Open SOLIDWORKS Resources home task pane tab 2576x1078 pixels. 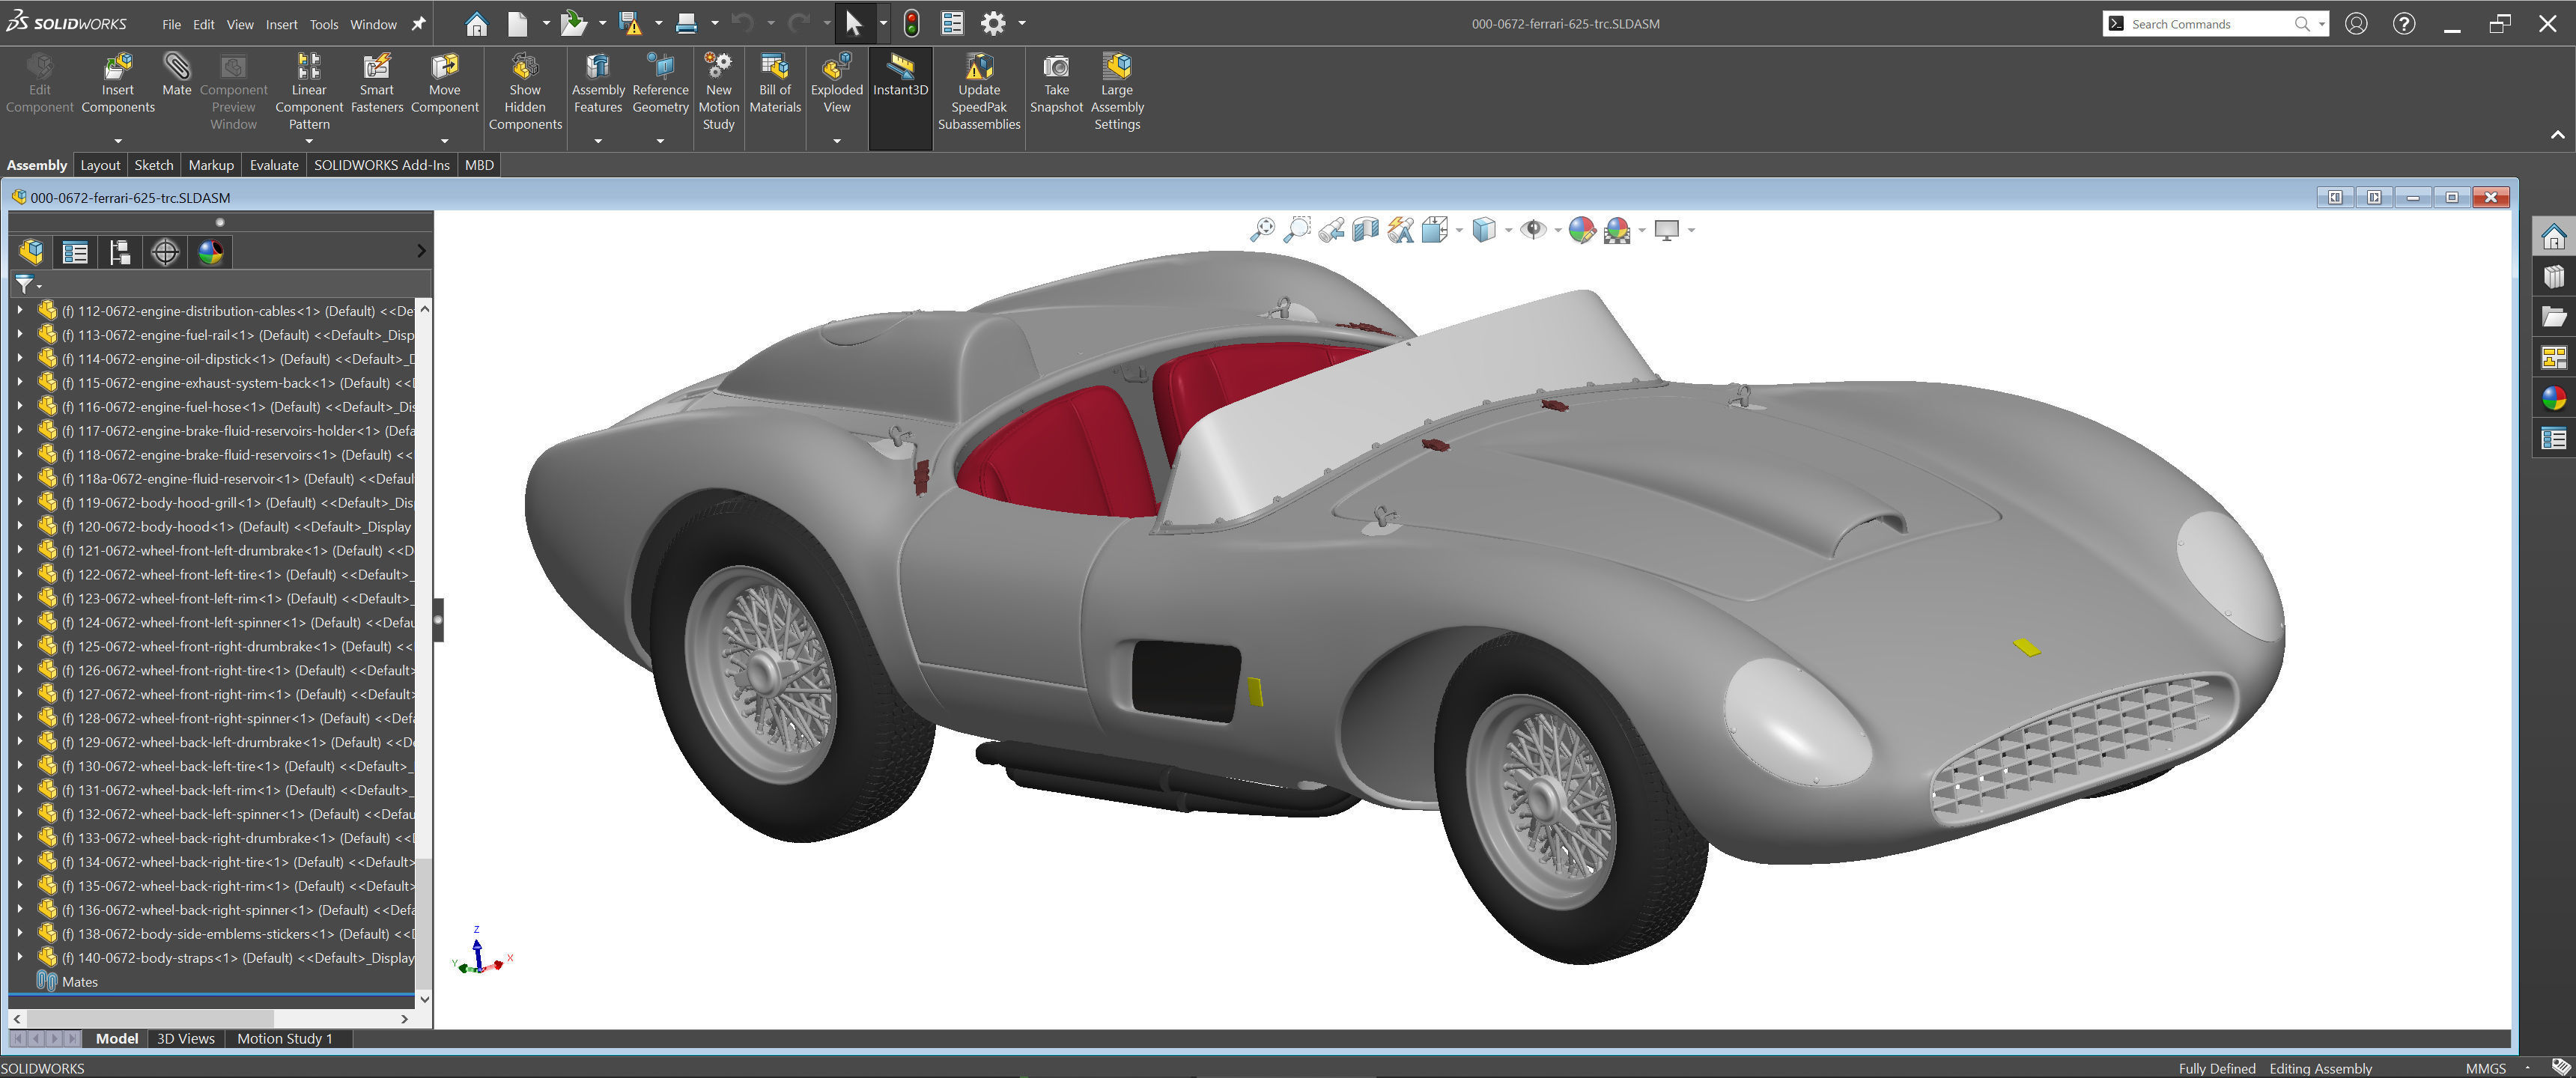click(x=2553, y=236)
